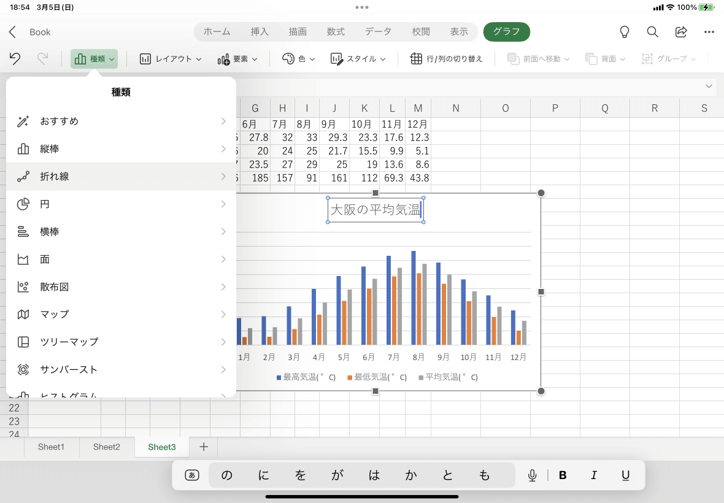This screenshot has width=724, height=503.
Task: Select row 22 header
Action: pyautogui.click(x=14, y=408)
